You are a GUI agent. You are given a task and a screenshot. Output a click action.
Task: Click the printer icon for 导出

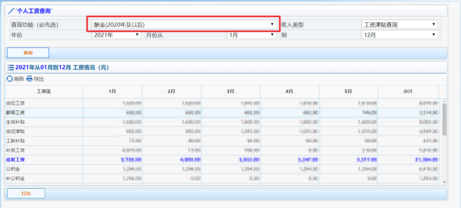pyautogui.click(x=29, y=79)
